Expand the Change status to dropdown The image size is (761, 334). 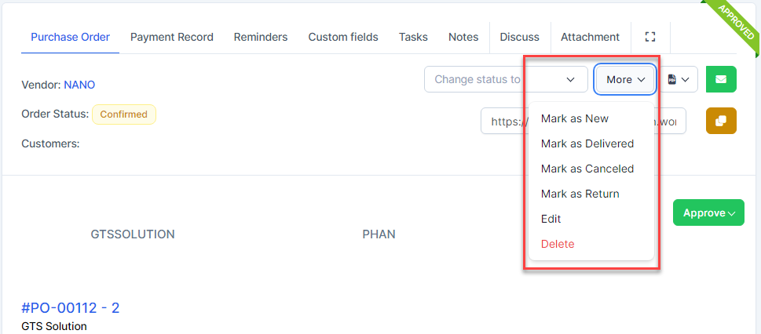click(505, 79)
